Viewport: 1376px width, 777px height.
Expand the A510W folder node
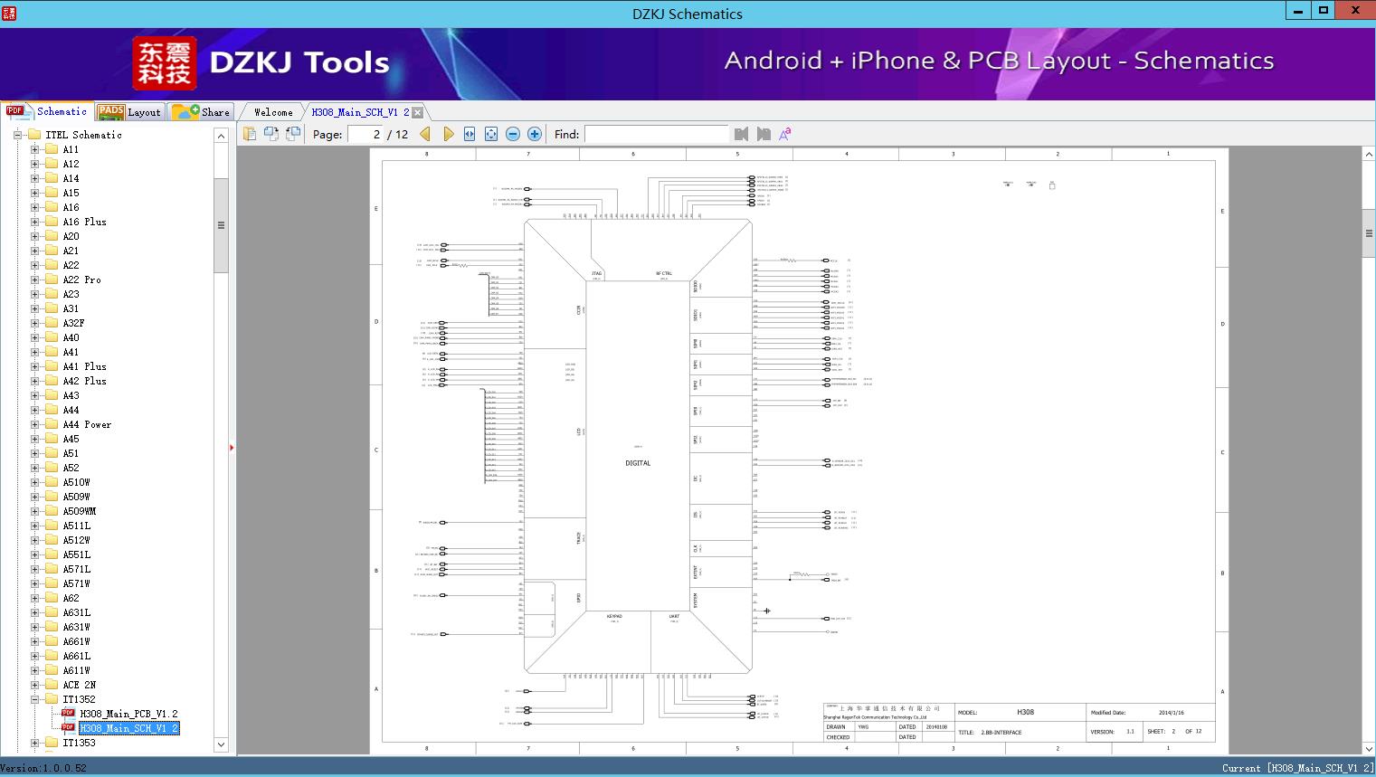tap(34, 482)
